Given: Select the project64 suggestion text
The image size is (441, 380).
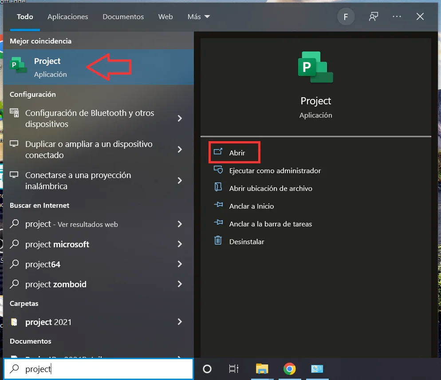Looking at the screenshot, I should pyautogui.click(x=43, y=264).
